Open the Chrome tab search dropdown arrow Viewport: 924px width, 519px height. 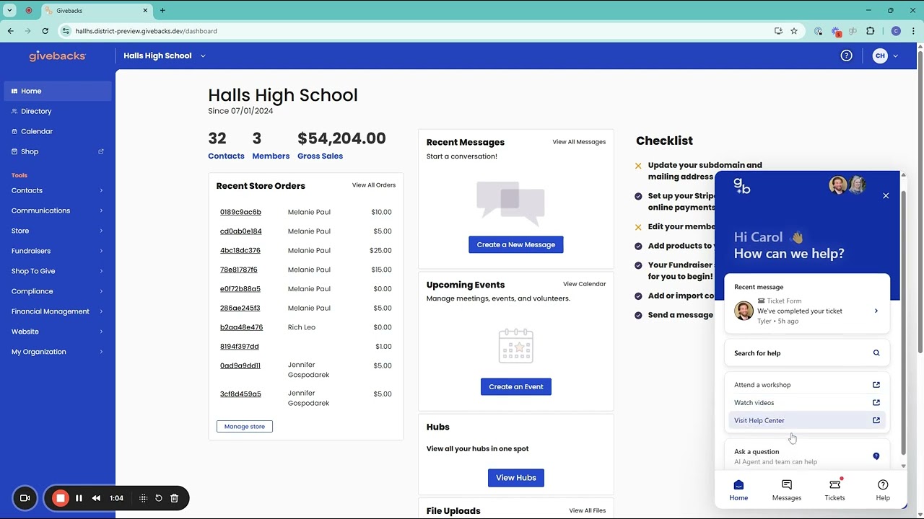pyautogui.click(x=9, y=11)
